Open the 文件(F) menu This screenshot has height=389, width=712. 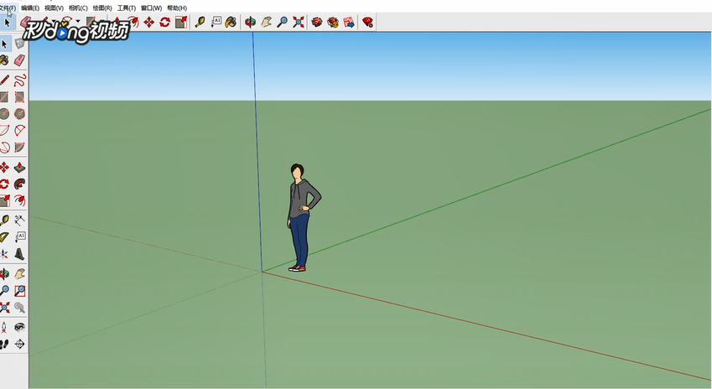(x=8, y=8)
